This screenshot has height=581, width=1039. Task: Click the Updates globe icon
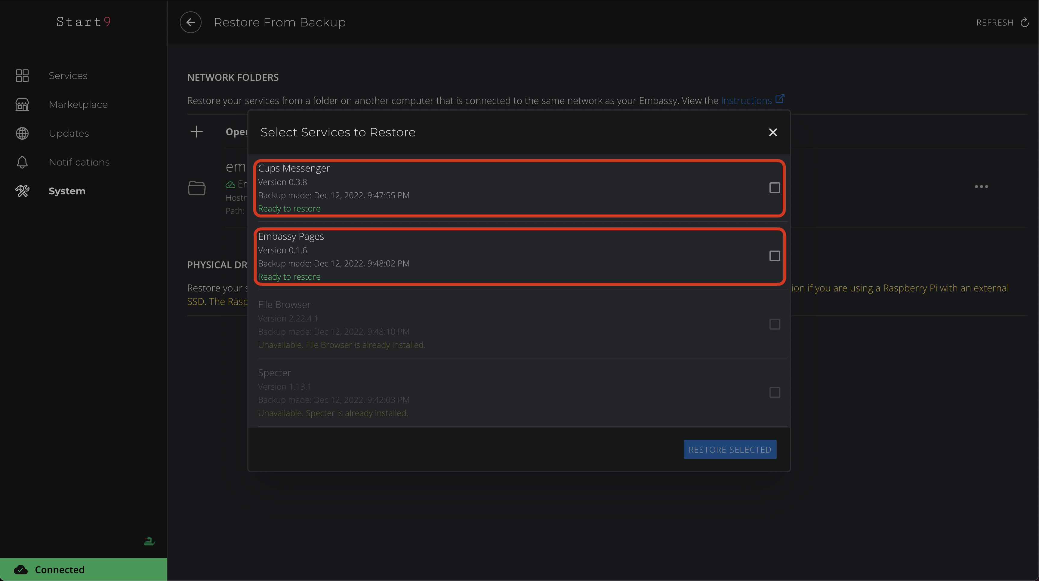22,133
